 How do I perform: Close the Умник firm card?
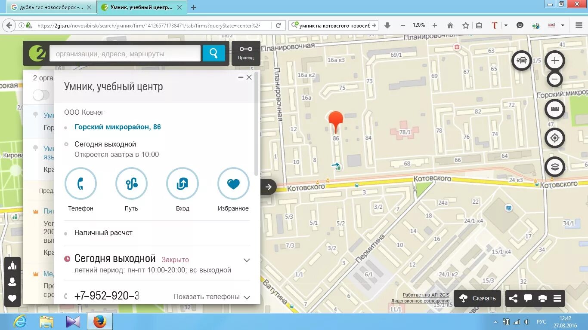(249, 77)
